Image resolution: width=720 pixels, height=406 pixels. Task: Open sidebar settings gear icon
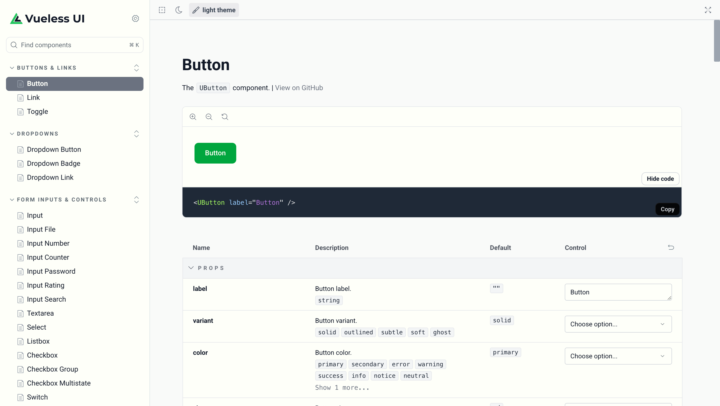(135, 18)
